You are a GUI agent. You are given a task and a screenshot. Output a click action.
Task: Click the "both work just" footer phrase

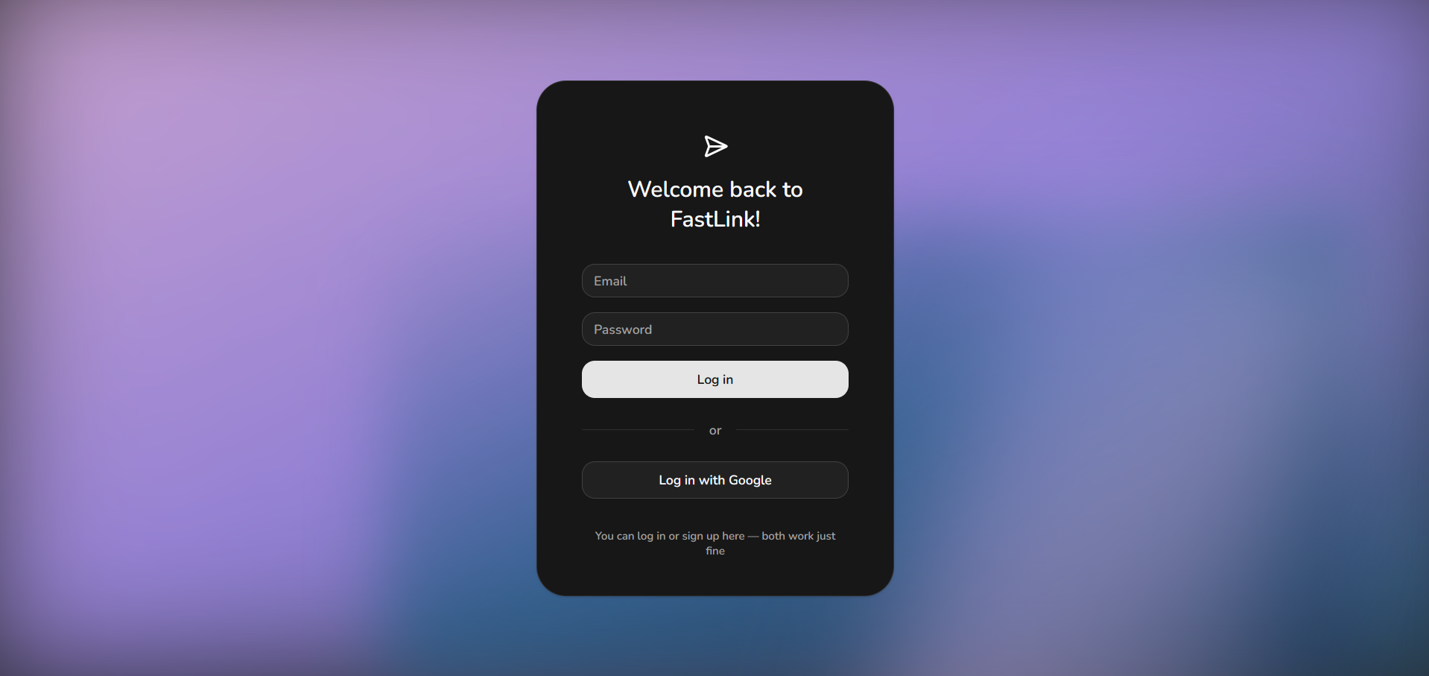(799, 536)
